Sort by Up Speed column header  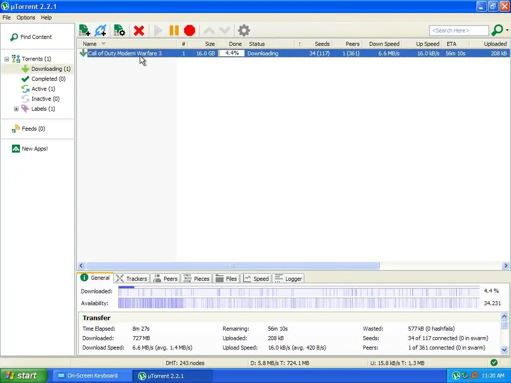coord(422,44)
